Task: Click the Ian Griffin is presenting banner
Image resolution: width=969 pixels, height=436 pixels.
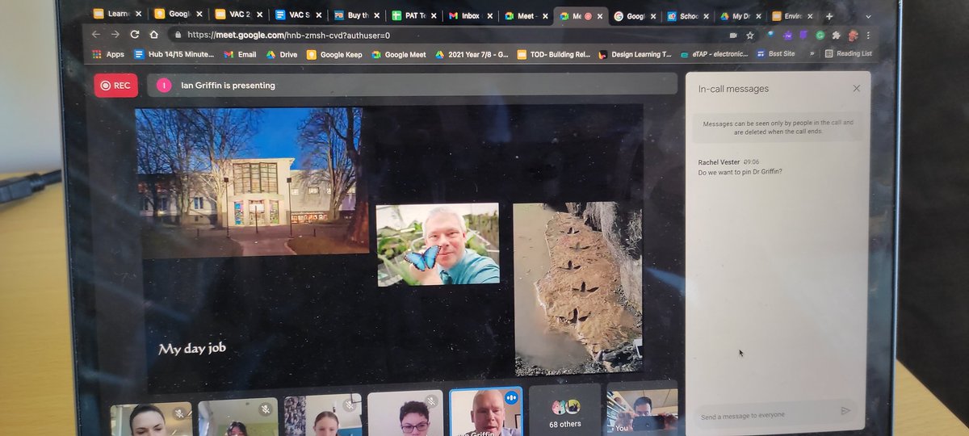Action: click(413, 84)
